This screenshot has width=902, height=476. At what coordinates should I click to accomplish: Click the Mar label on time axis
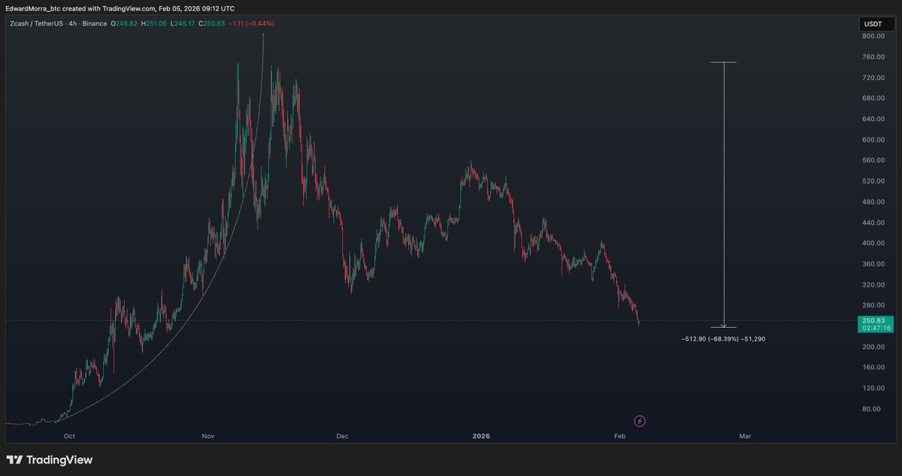(x=745, y=436)
